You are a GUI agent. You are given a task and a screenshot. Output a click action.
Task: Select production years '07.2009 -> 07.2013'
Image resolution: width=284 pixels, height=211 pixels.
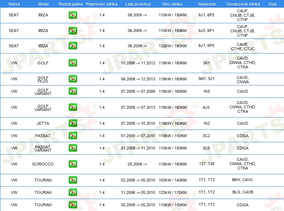138,107
